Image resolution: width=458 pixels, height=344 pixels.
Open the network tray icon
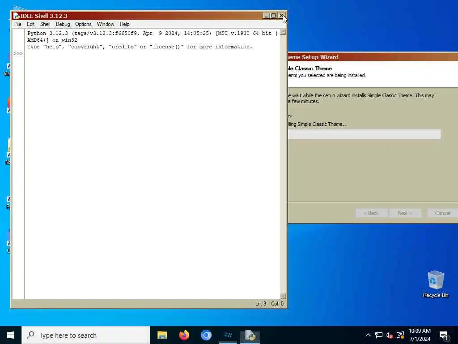pyautogui.click(x=379, y=335)
